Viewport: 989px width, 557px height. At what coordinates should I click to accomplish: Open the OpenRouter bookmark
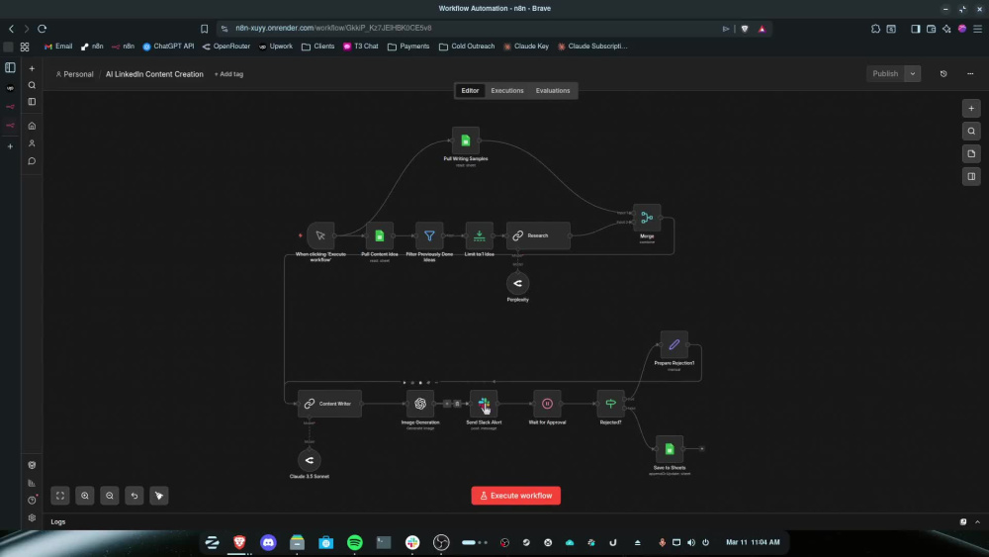[x=225, y=46]
